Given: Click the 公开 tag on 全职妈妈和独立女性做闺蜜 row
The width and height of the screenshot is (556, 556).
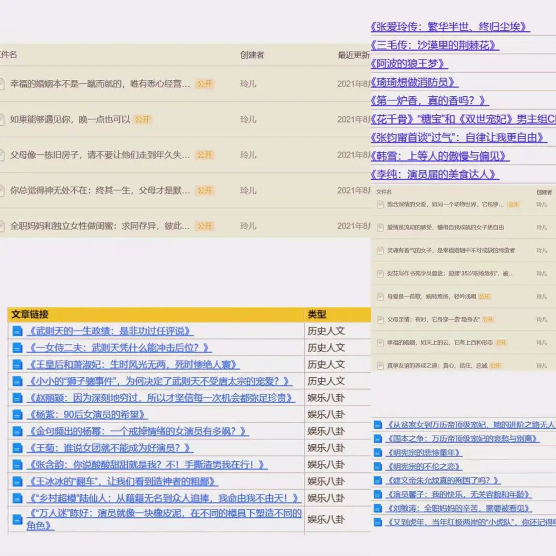Looking at the screenshot, I should tap(204, 226).
